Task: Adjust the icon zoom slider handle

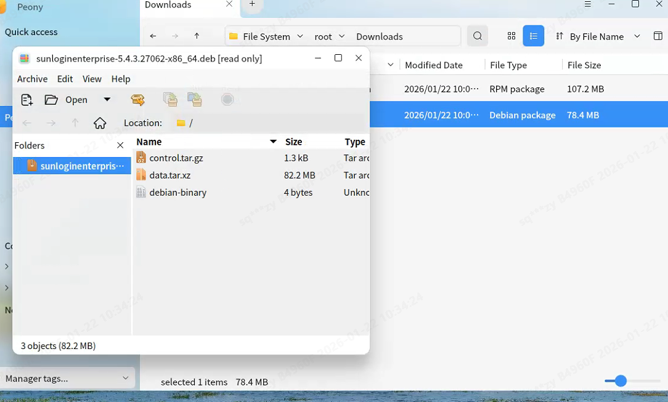Action: [621, 381]
